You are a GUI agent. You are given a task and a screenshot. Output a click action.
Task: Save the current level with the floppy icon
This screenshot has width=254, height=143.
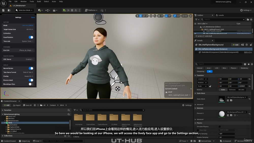[x=3, y=10]
